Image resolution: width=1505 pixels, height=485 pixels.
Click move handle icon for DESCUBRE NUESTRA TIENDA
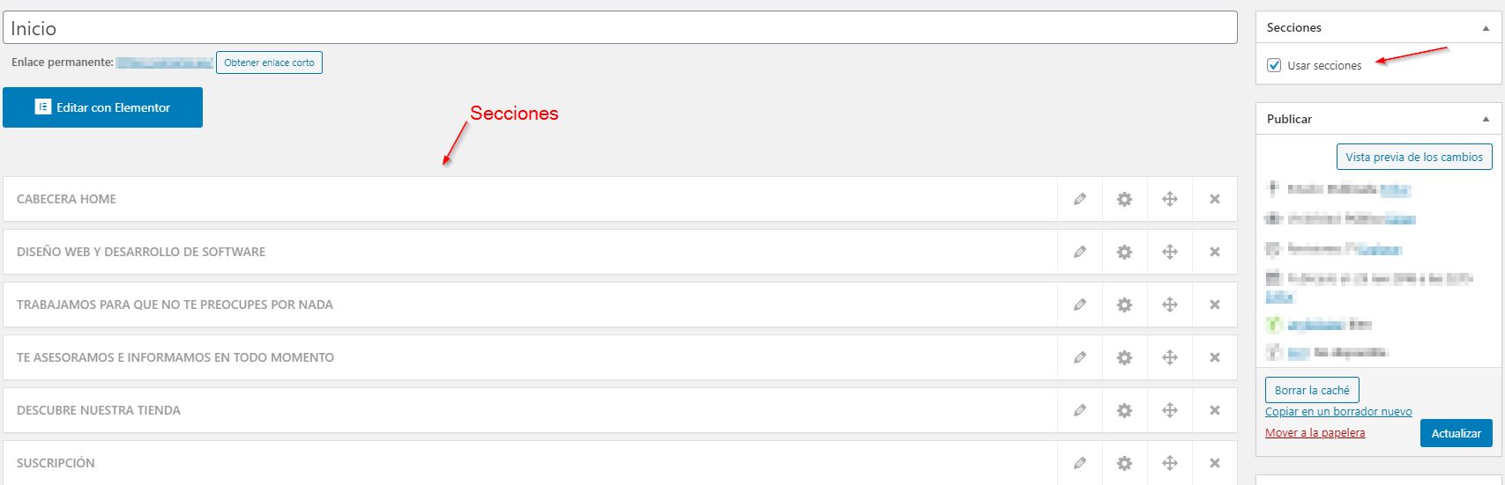(1170, 410)
